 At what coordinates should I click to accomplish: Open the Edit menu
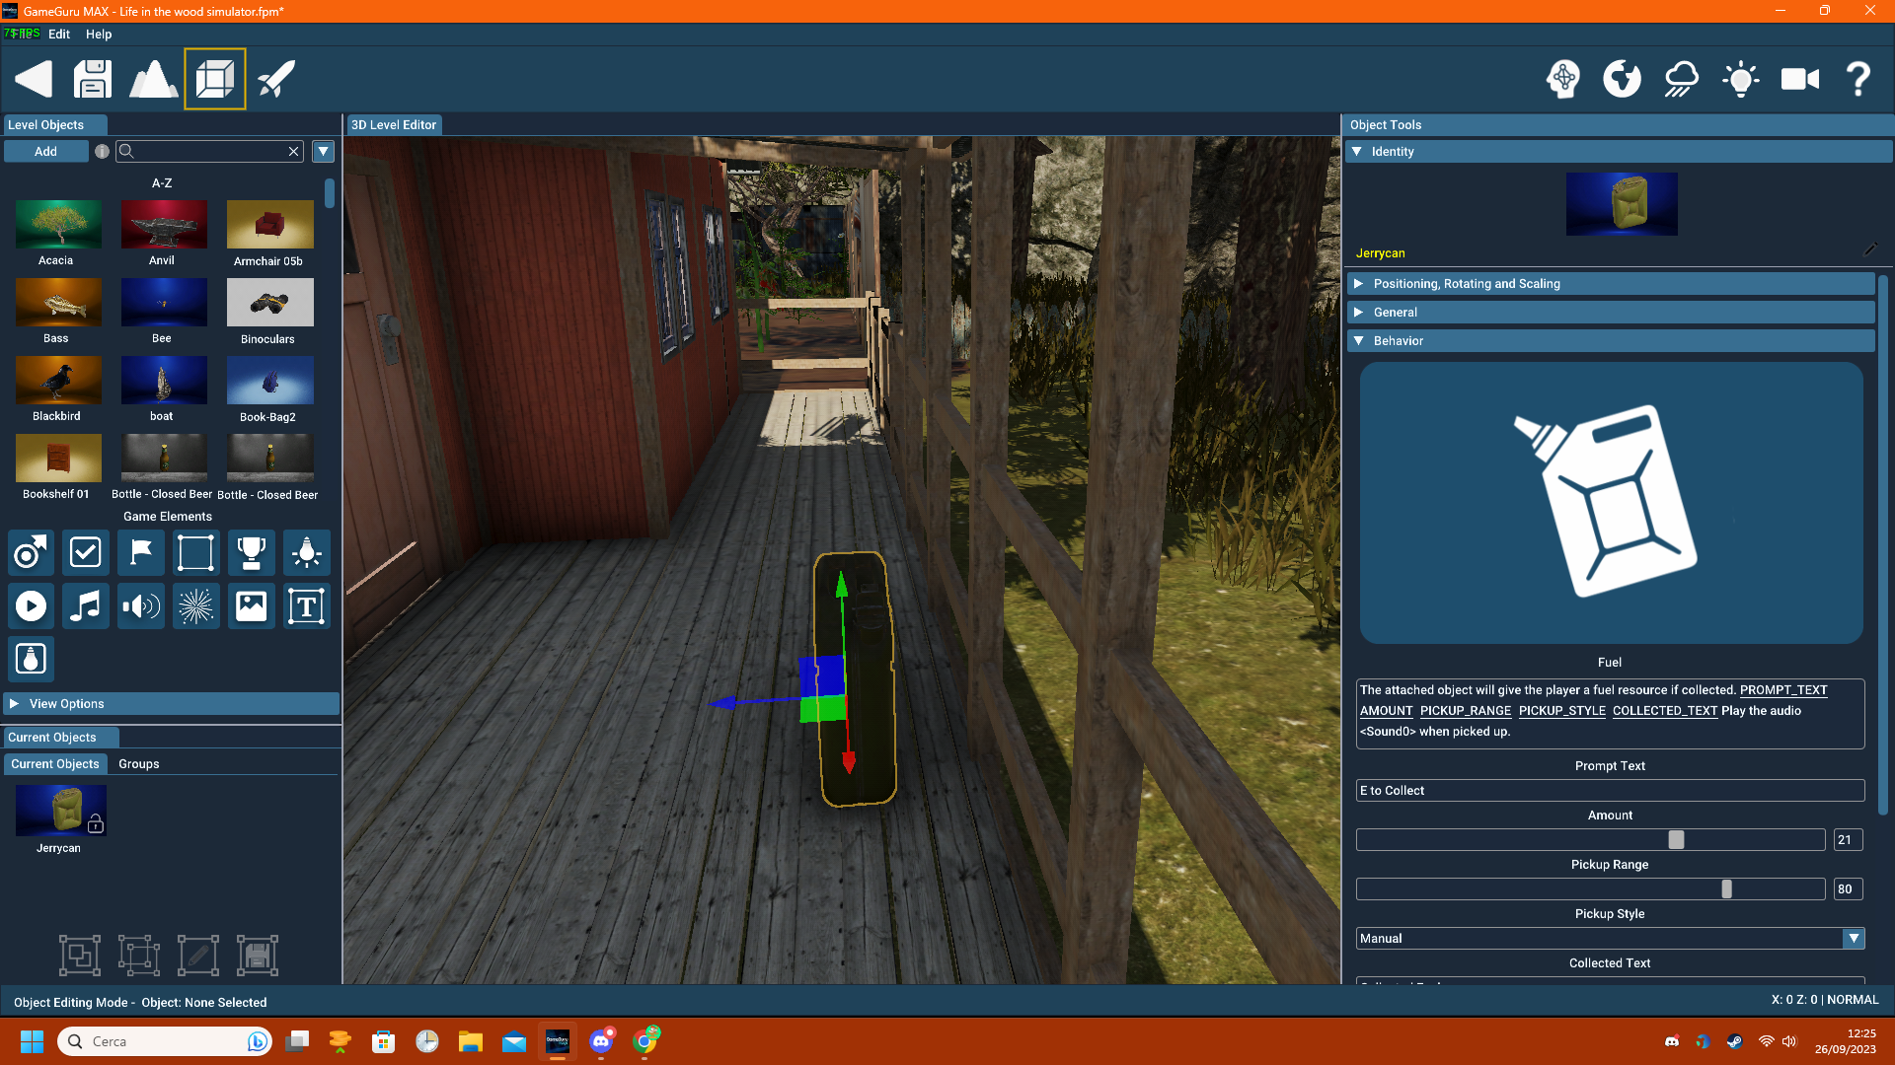pos(59,34)
